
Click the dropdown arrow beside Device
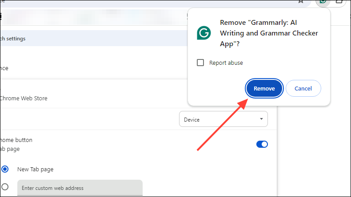pos(261,119)
